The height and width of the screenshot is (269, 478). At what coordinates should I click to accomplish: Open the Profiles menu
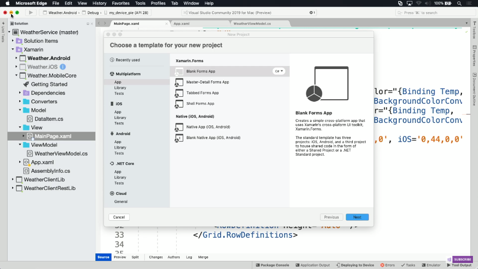coord(158,4)
